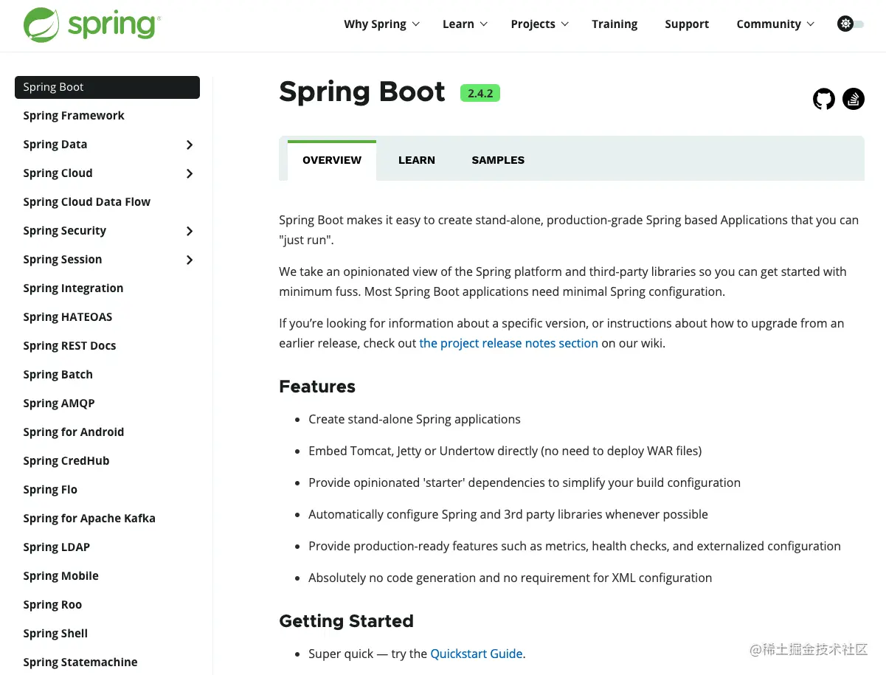Go to Training in top navigation
The width and height of the screenshot is (886, 675).
pyautogui.click(x=615, y=24)
